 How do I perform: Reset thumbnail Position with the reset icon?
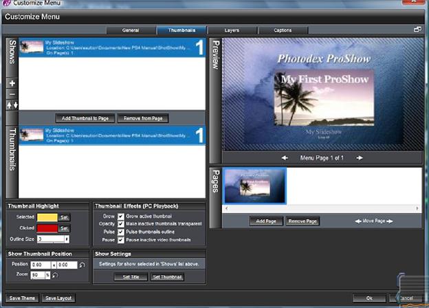(82, 265)
